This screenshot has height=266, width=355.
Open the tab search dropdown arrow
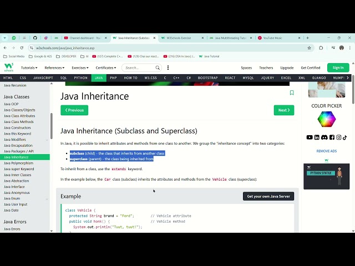pyautogui.click(x=4, y=38)
